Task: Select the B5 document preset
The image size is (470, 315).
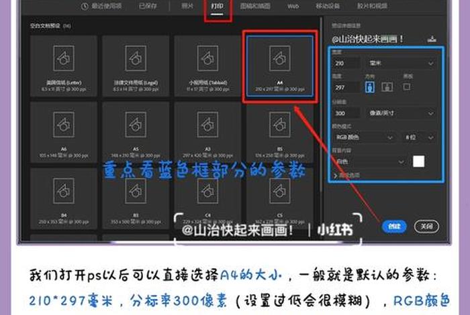Action: point(280,132)
